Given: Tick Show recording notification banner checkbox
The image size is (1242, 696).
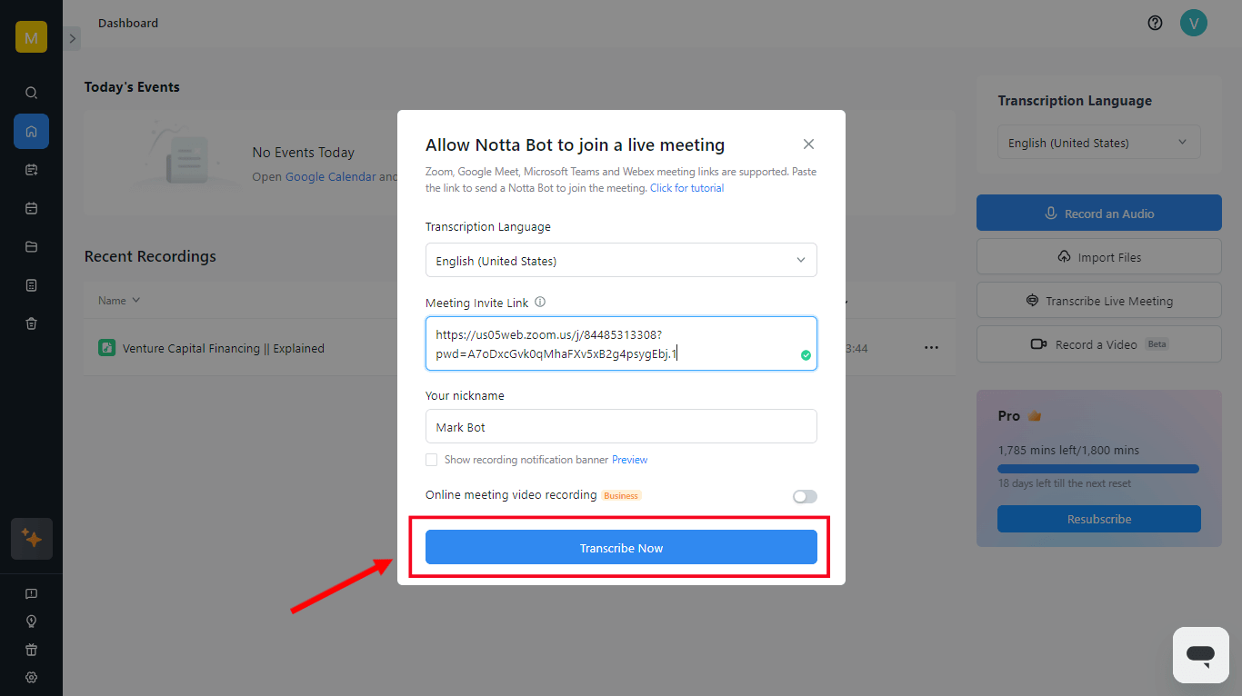Looking at the screenshot, I should tap(432, 460).
